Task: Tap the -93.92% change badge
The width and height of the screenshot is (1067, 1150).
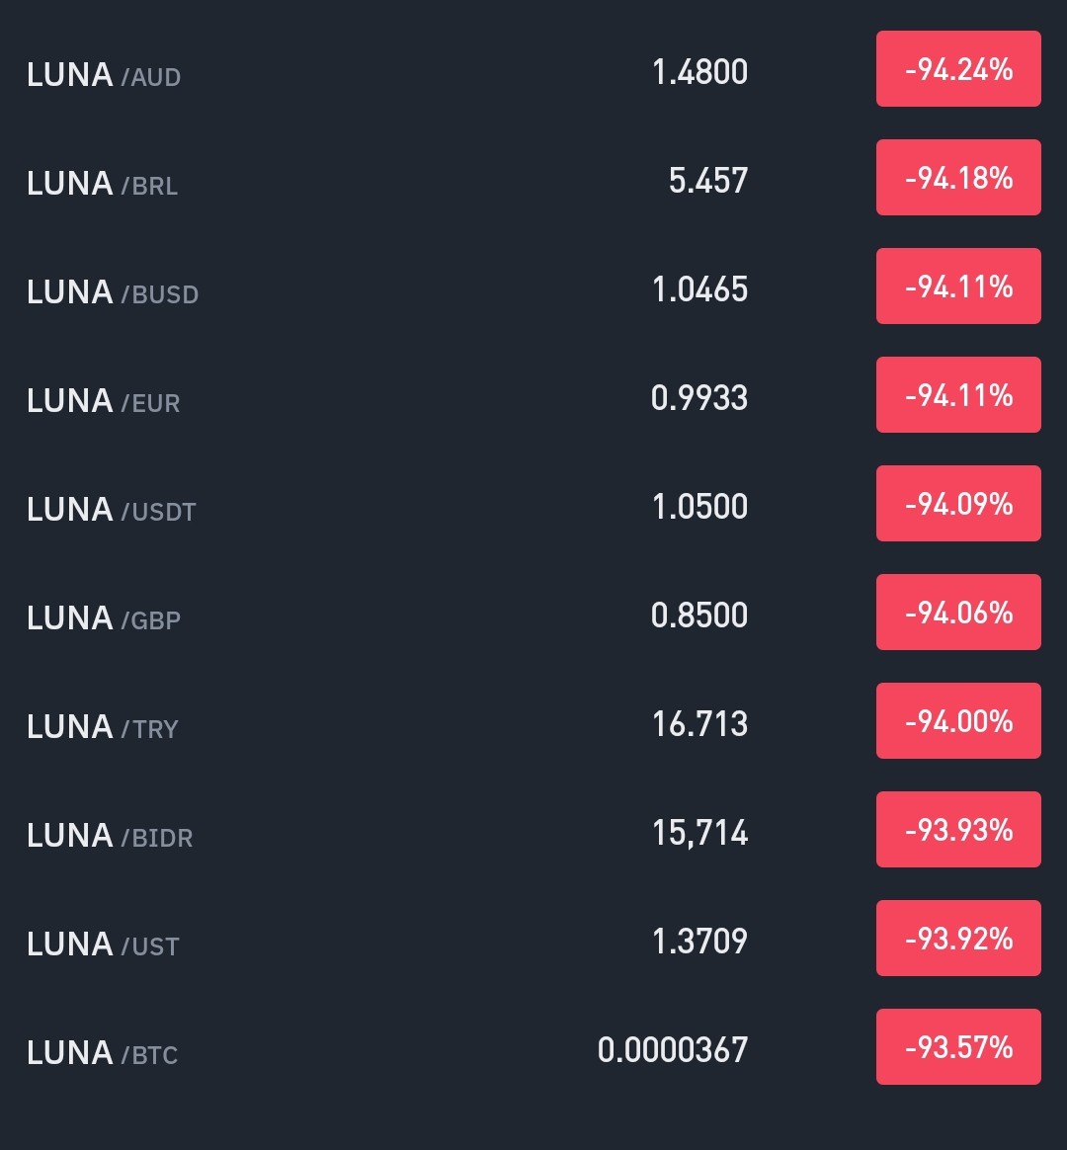Action: 958,938
